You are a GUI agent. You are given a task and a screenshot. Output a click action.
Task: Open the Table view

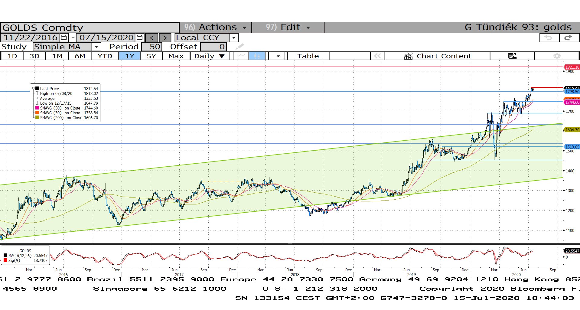coord(308,56)
